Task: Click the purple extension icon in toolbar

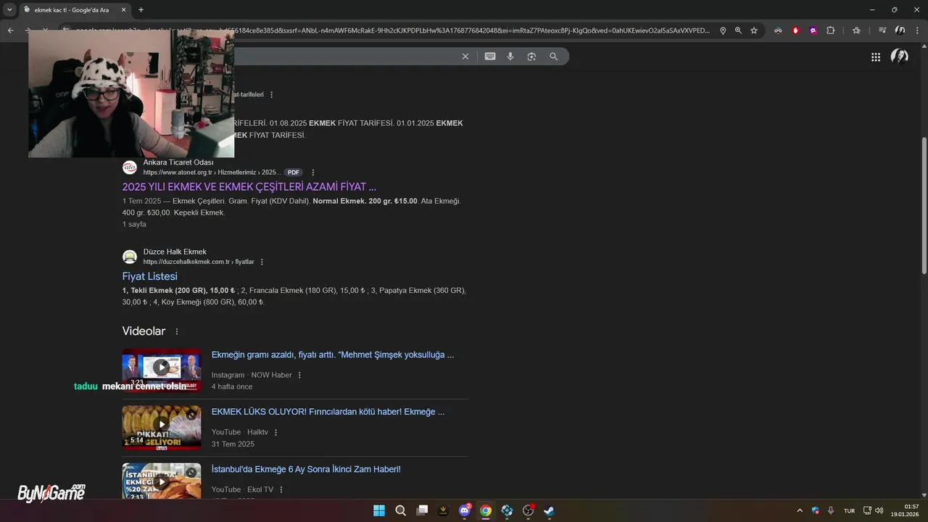Action: pos(813,30)
